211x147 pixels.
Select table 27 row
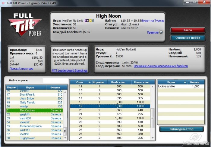[x=110, y=138]
